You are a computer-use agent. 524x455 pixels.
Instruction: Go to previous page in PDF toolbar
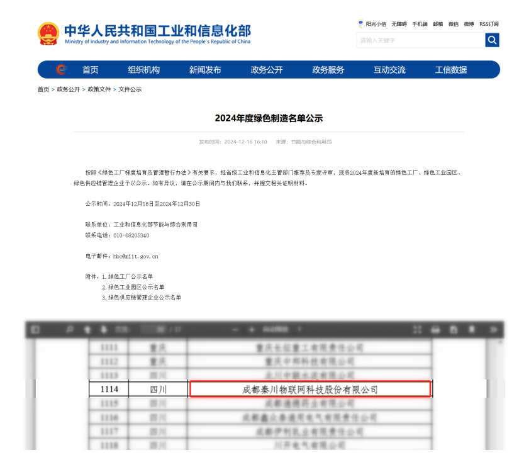coord(87,330)
